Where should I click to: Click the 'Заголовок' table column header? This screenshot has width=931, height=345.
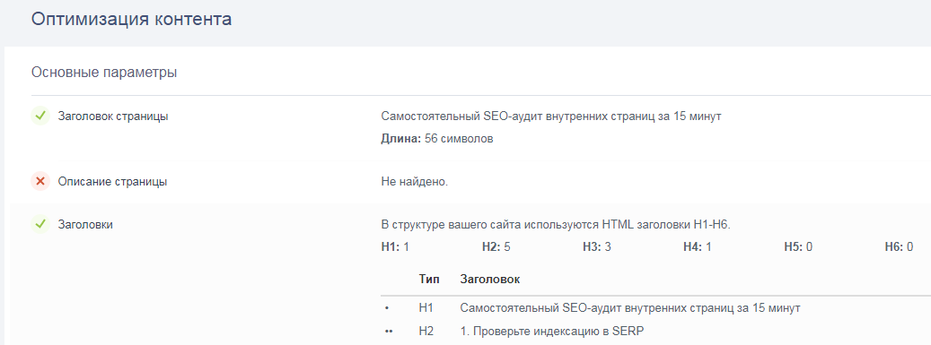point(490,280)
